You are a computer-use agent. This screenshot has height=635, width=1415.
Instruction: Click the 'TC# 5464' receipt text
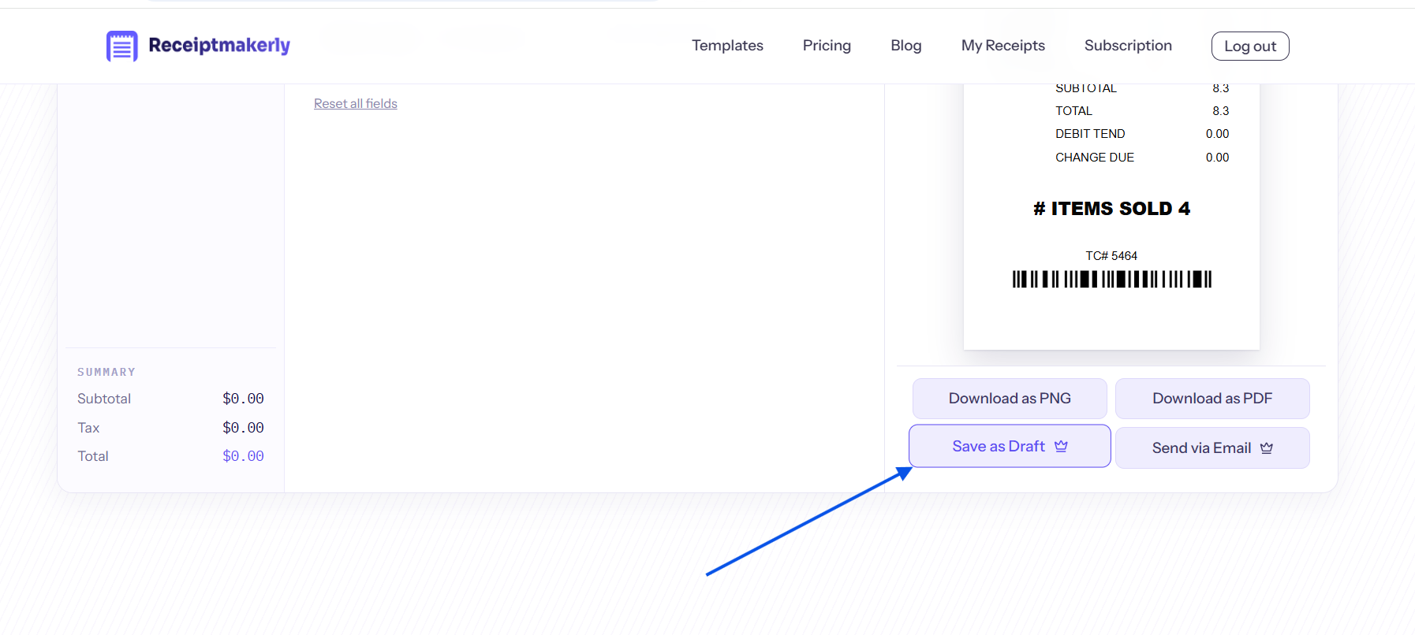click(1111, 256)
